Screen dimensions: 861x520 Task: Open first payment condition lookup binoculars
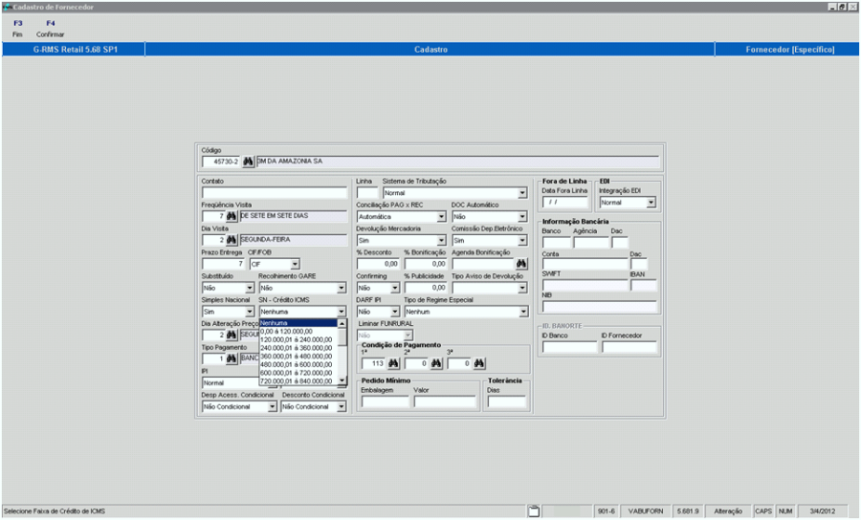[x=393, y=363]
